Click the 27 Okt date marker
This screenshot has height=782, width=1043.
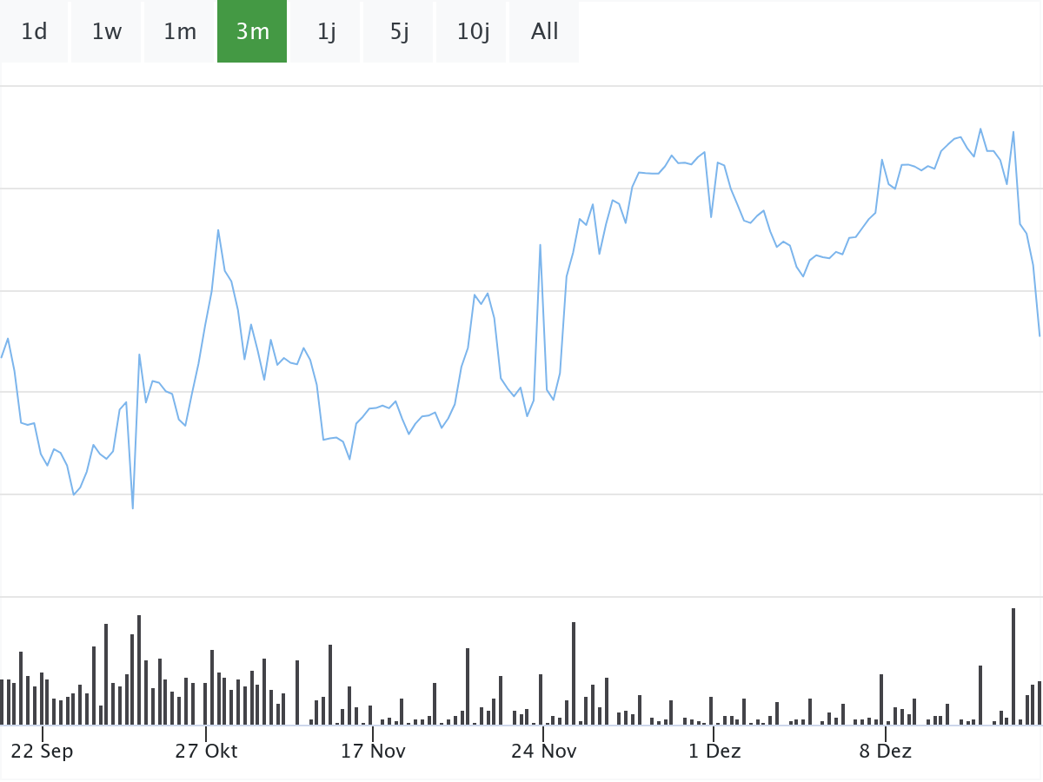click(x=206, y=751)
